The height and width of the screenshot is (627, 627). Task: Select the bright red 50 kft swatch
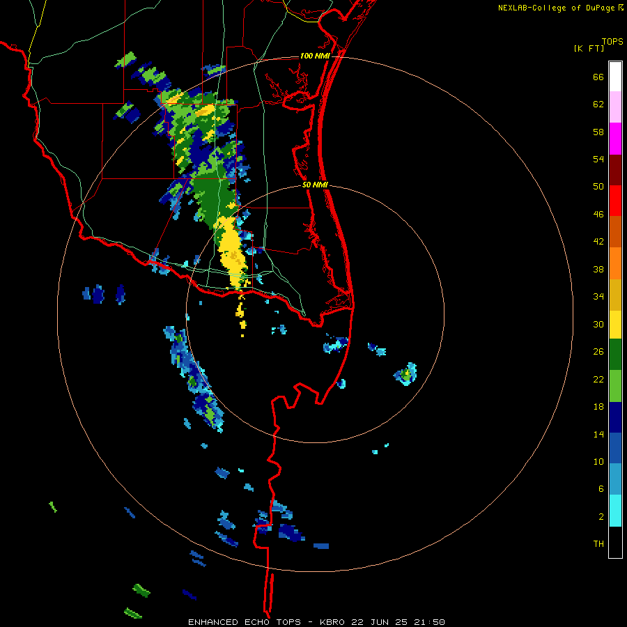tap(615, 201)
